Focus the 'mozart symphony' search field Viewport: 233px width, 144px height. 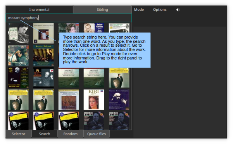(x=69, y=18)
